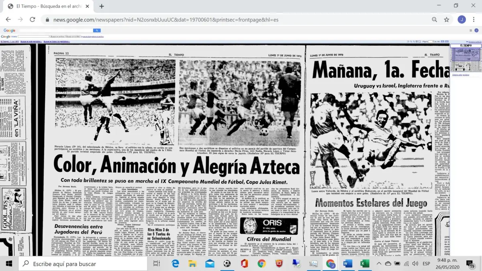Open Chrome's zoom magnifier in address bar

(x=434, y=20)
